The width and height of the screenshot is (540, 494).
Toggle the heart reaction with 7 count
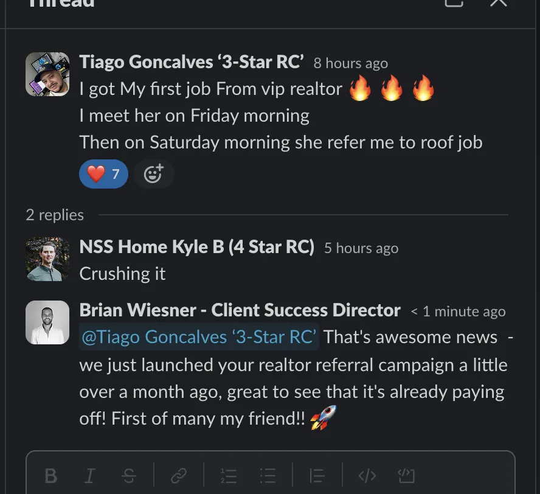pos(103,174)
